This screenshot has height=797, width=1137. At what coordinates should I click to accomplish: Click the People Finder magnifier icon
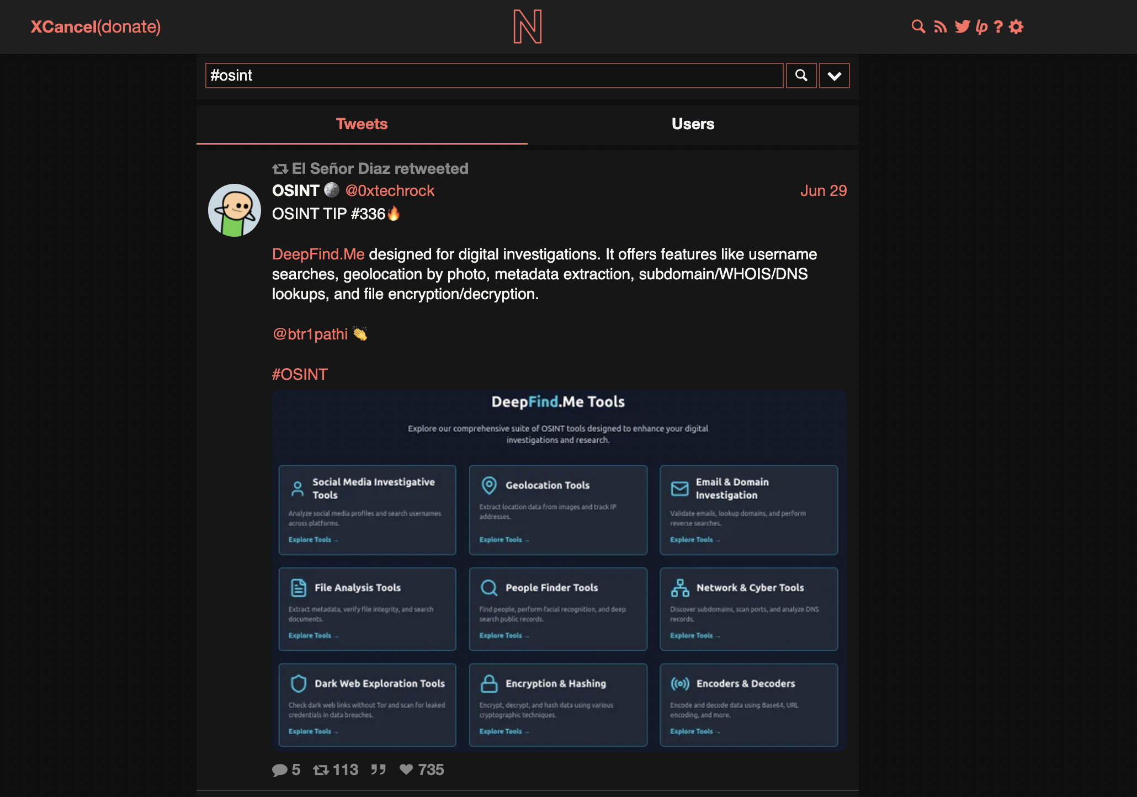pos(489,588)
